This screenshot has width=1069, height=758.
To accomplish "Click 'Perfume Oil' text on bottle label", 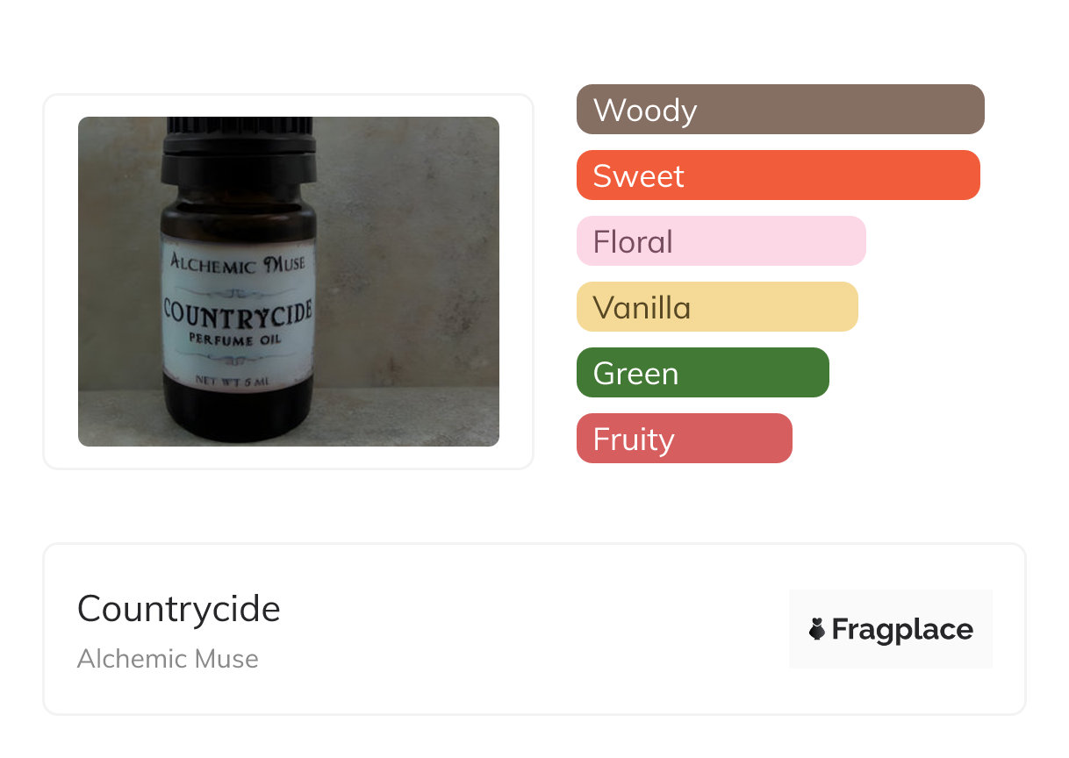I will pos(237,339).
